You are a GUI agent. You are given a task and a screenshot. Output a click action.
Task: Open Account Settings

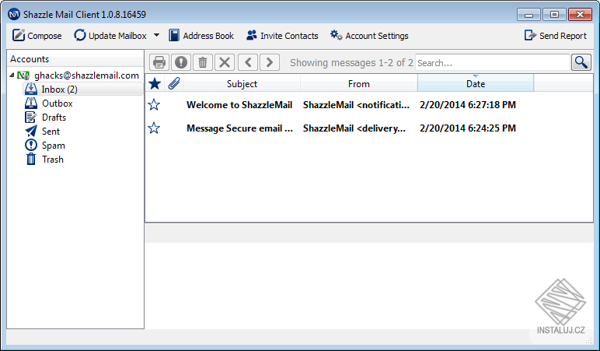(x=369, y=36)
